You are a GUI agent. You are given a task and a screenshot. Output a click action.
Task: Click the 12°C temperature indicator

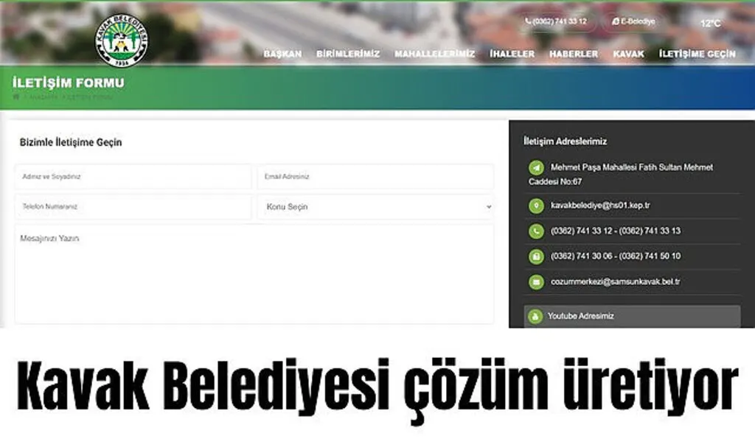[x=710, y=23]
